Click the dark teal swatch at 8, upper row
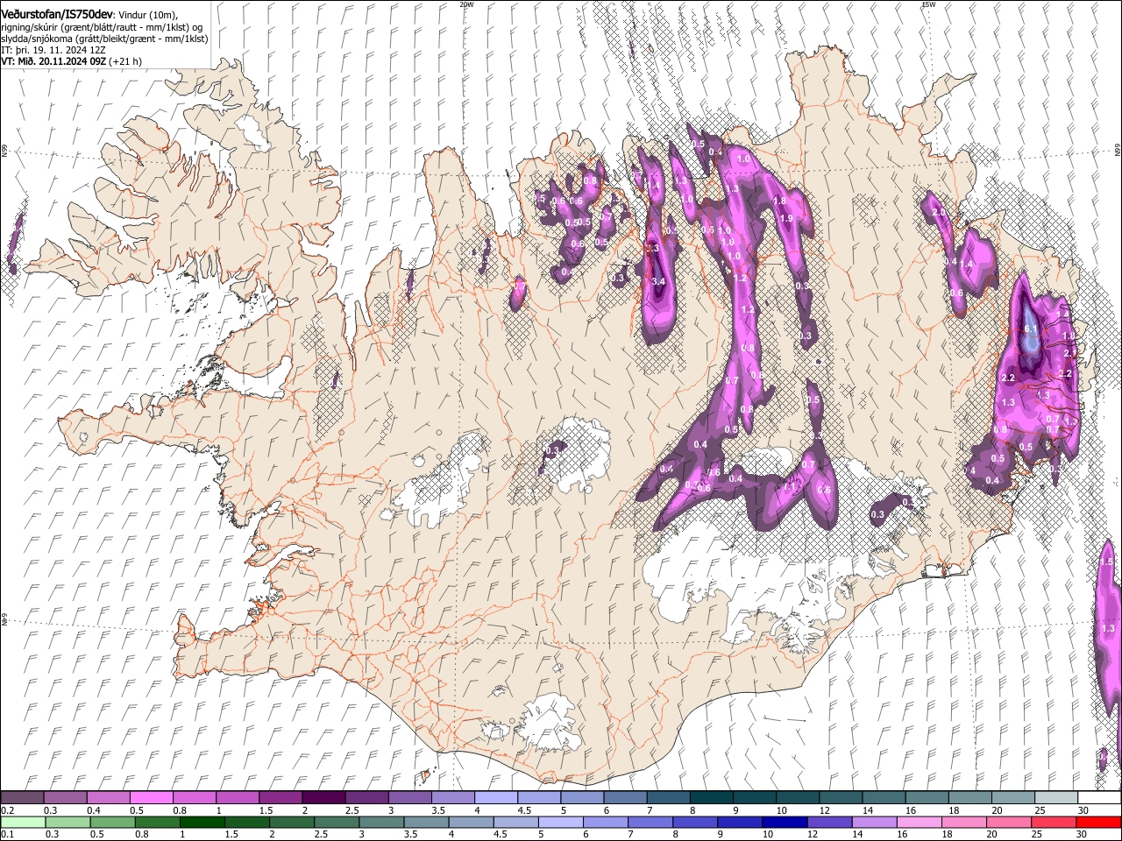The height and width of the screenshot is (841, 1122). [711, 798]
